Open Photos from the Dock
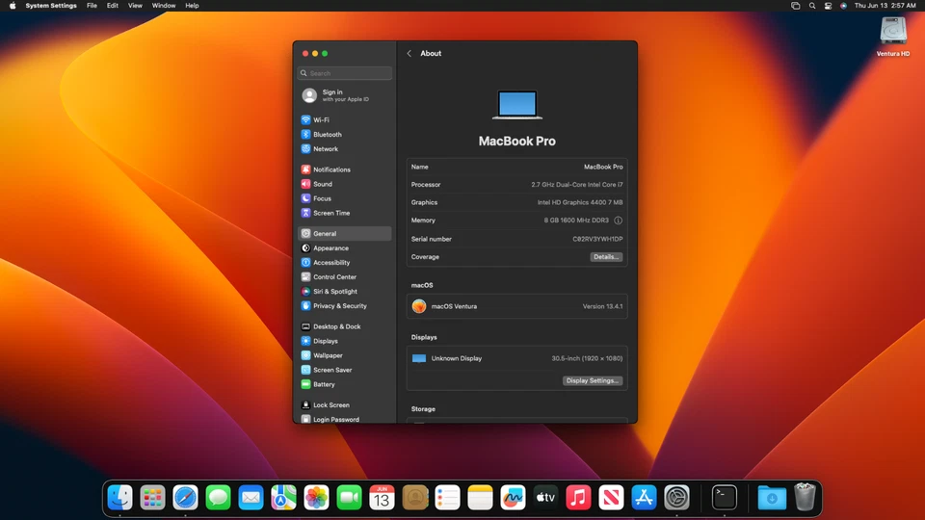 (316, 498)
